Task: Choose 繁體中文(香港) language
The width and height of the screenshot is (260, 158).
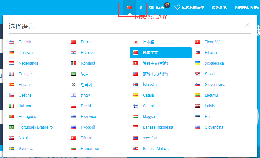Action: click(x=155, y=63)
